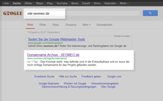Open Kalender from the top bar
163x101 pixels.
110,3
